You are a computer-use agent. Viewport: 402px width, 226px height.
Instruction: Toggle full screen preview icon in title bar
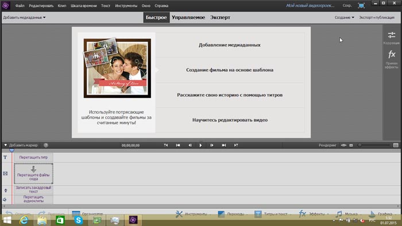pos(361,5)
